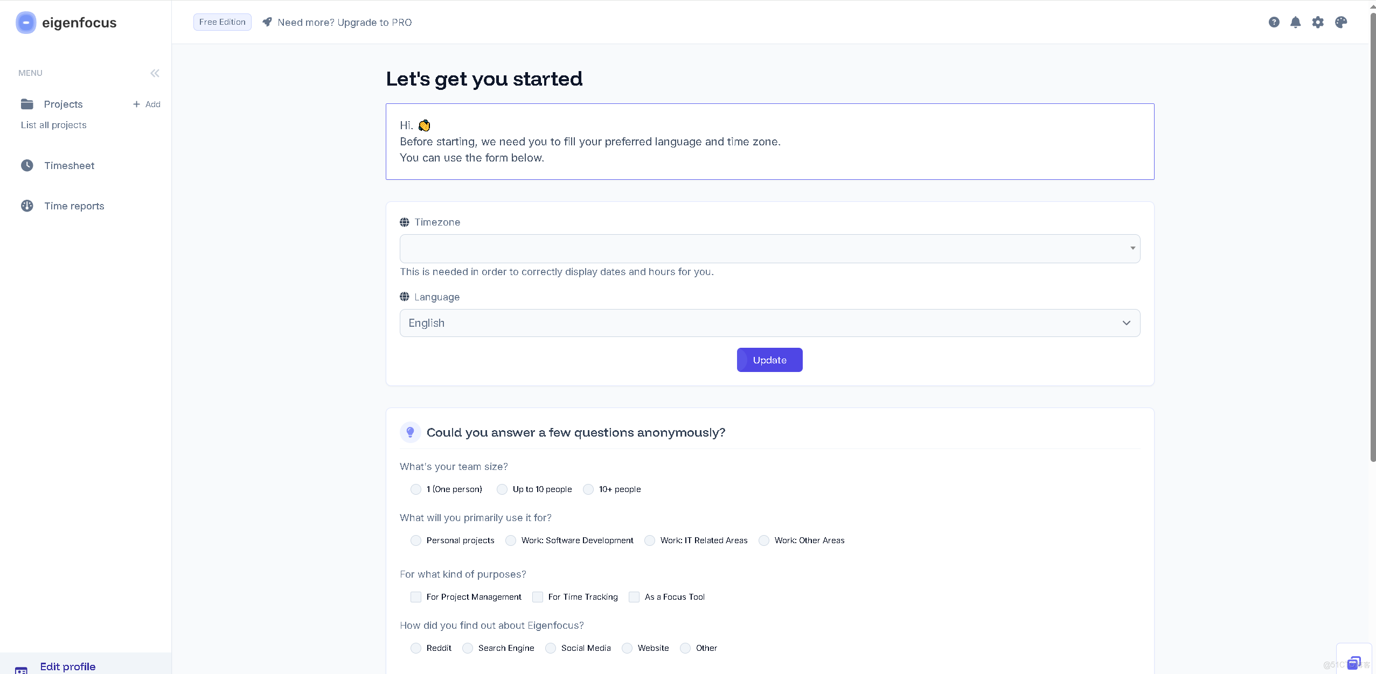Open the notifications bell
The width and height of the screenshot is (1376, 674).
click(1296, 22)
